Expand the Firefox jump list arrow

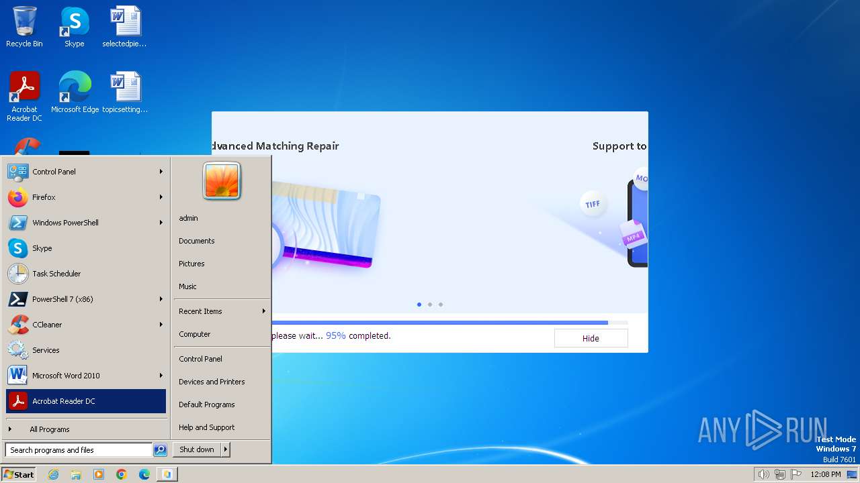[x=161, y=197]
